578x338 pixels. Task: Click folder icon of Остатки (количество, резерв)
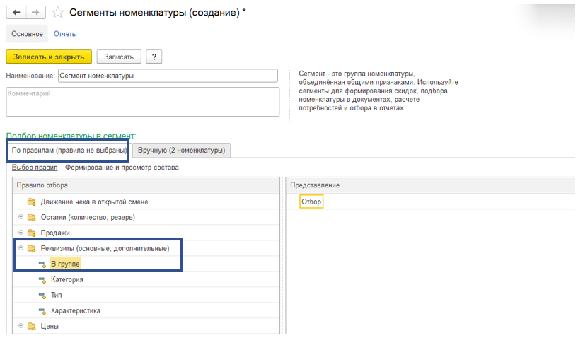pyautogui.click(x=31, y=218)
